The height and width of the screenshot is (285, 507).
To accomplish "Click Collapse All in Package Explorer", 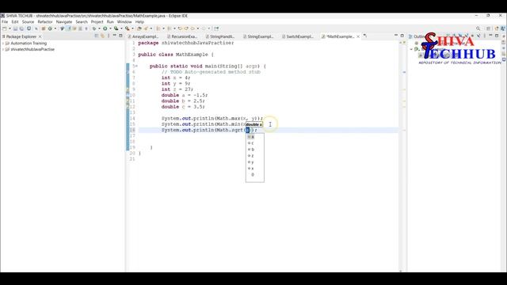I will click(x=97, y=36).
